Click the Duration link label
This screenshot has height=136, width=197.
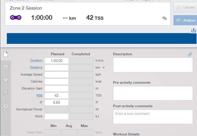(x=36, y=60)
